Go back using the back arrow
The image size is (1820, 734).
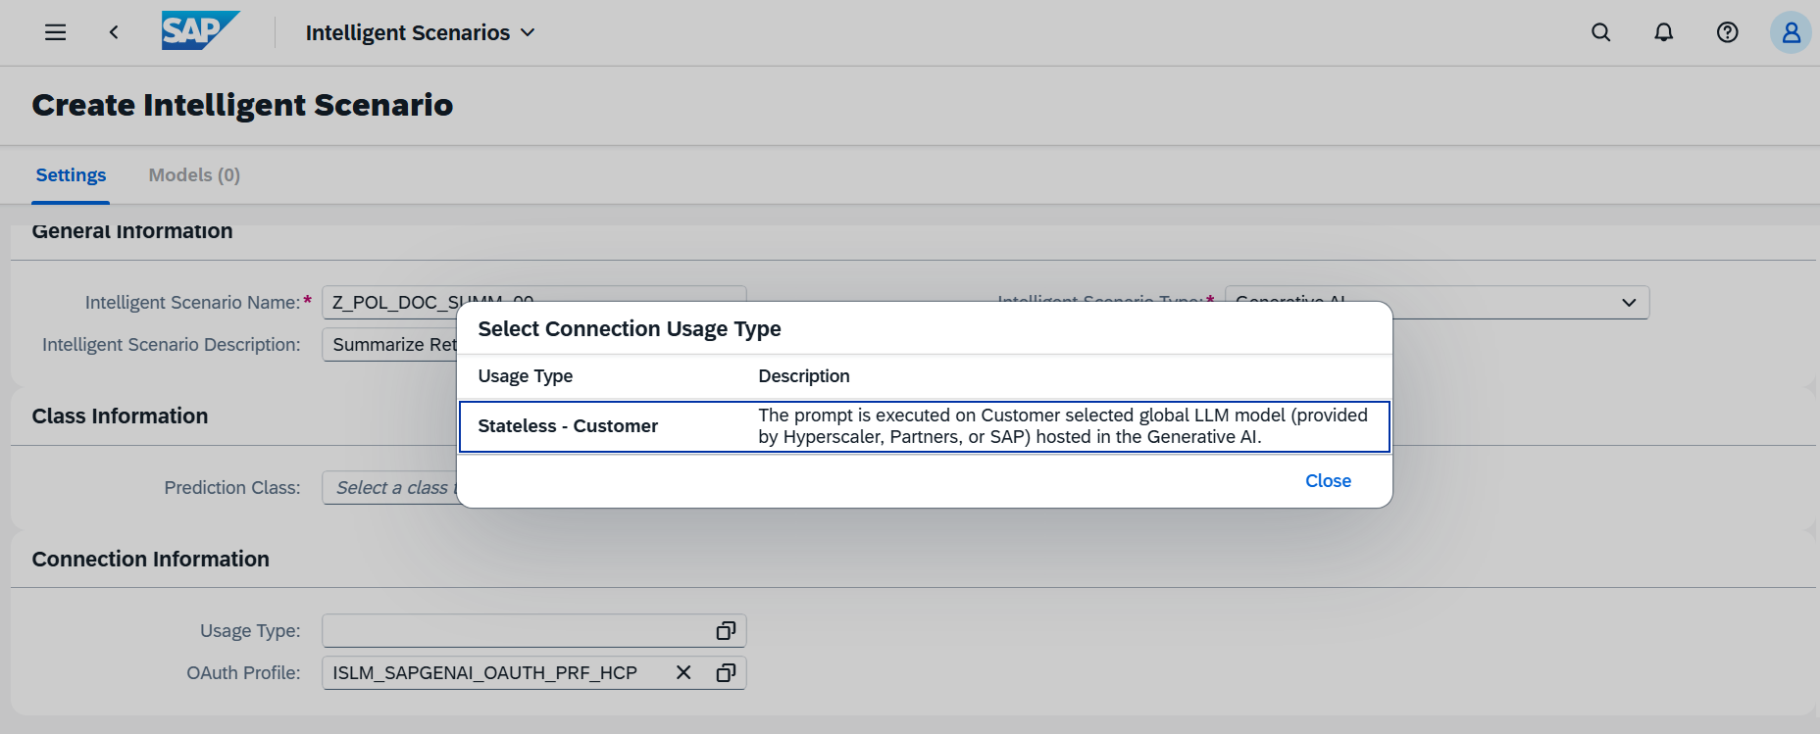[x=114, y=32]
